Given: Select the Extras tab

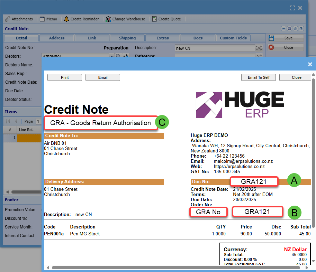Looking at the screenshot, I should (162, 38).
